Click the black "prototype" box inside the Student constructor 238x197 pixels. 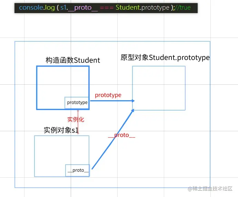click(x=77, y=103)
